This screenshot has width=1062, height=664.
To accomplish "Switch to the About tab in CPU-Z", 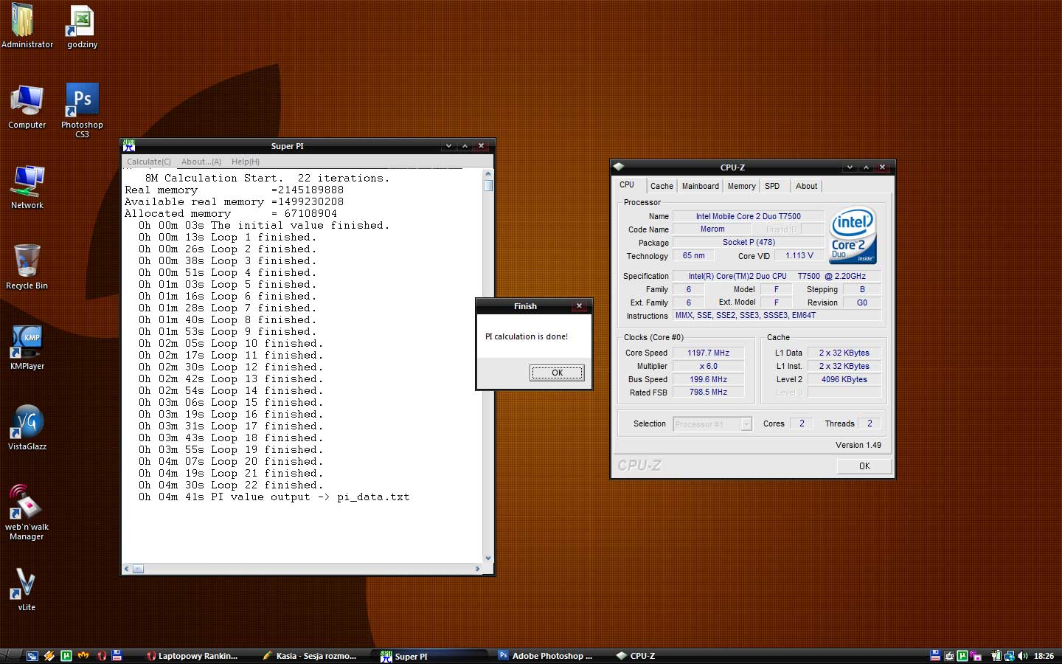I will [806, 186].
